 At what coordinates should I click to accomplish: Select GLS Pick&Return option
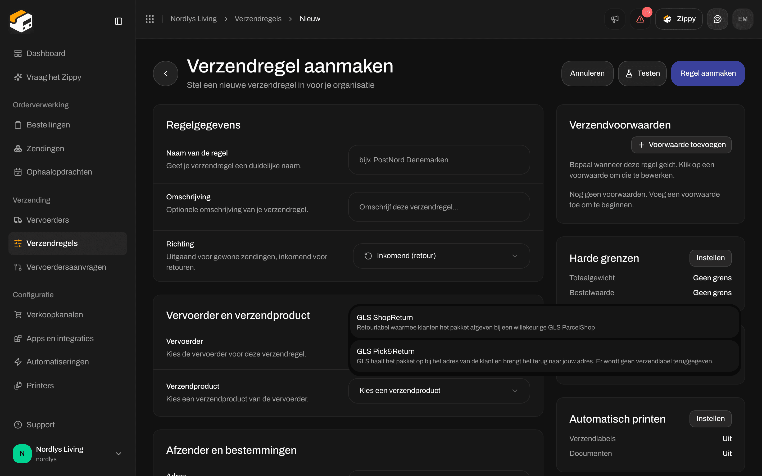pos(545,356)
